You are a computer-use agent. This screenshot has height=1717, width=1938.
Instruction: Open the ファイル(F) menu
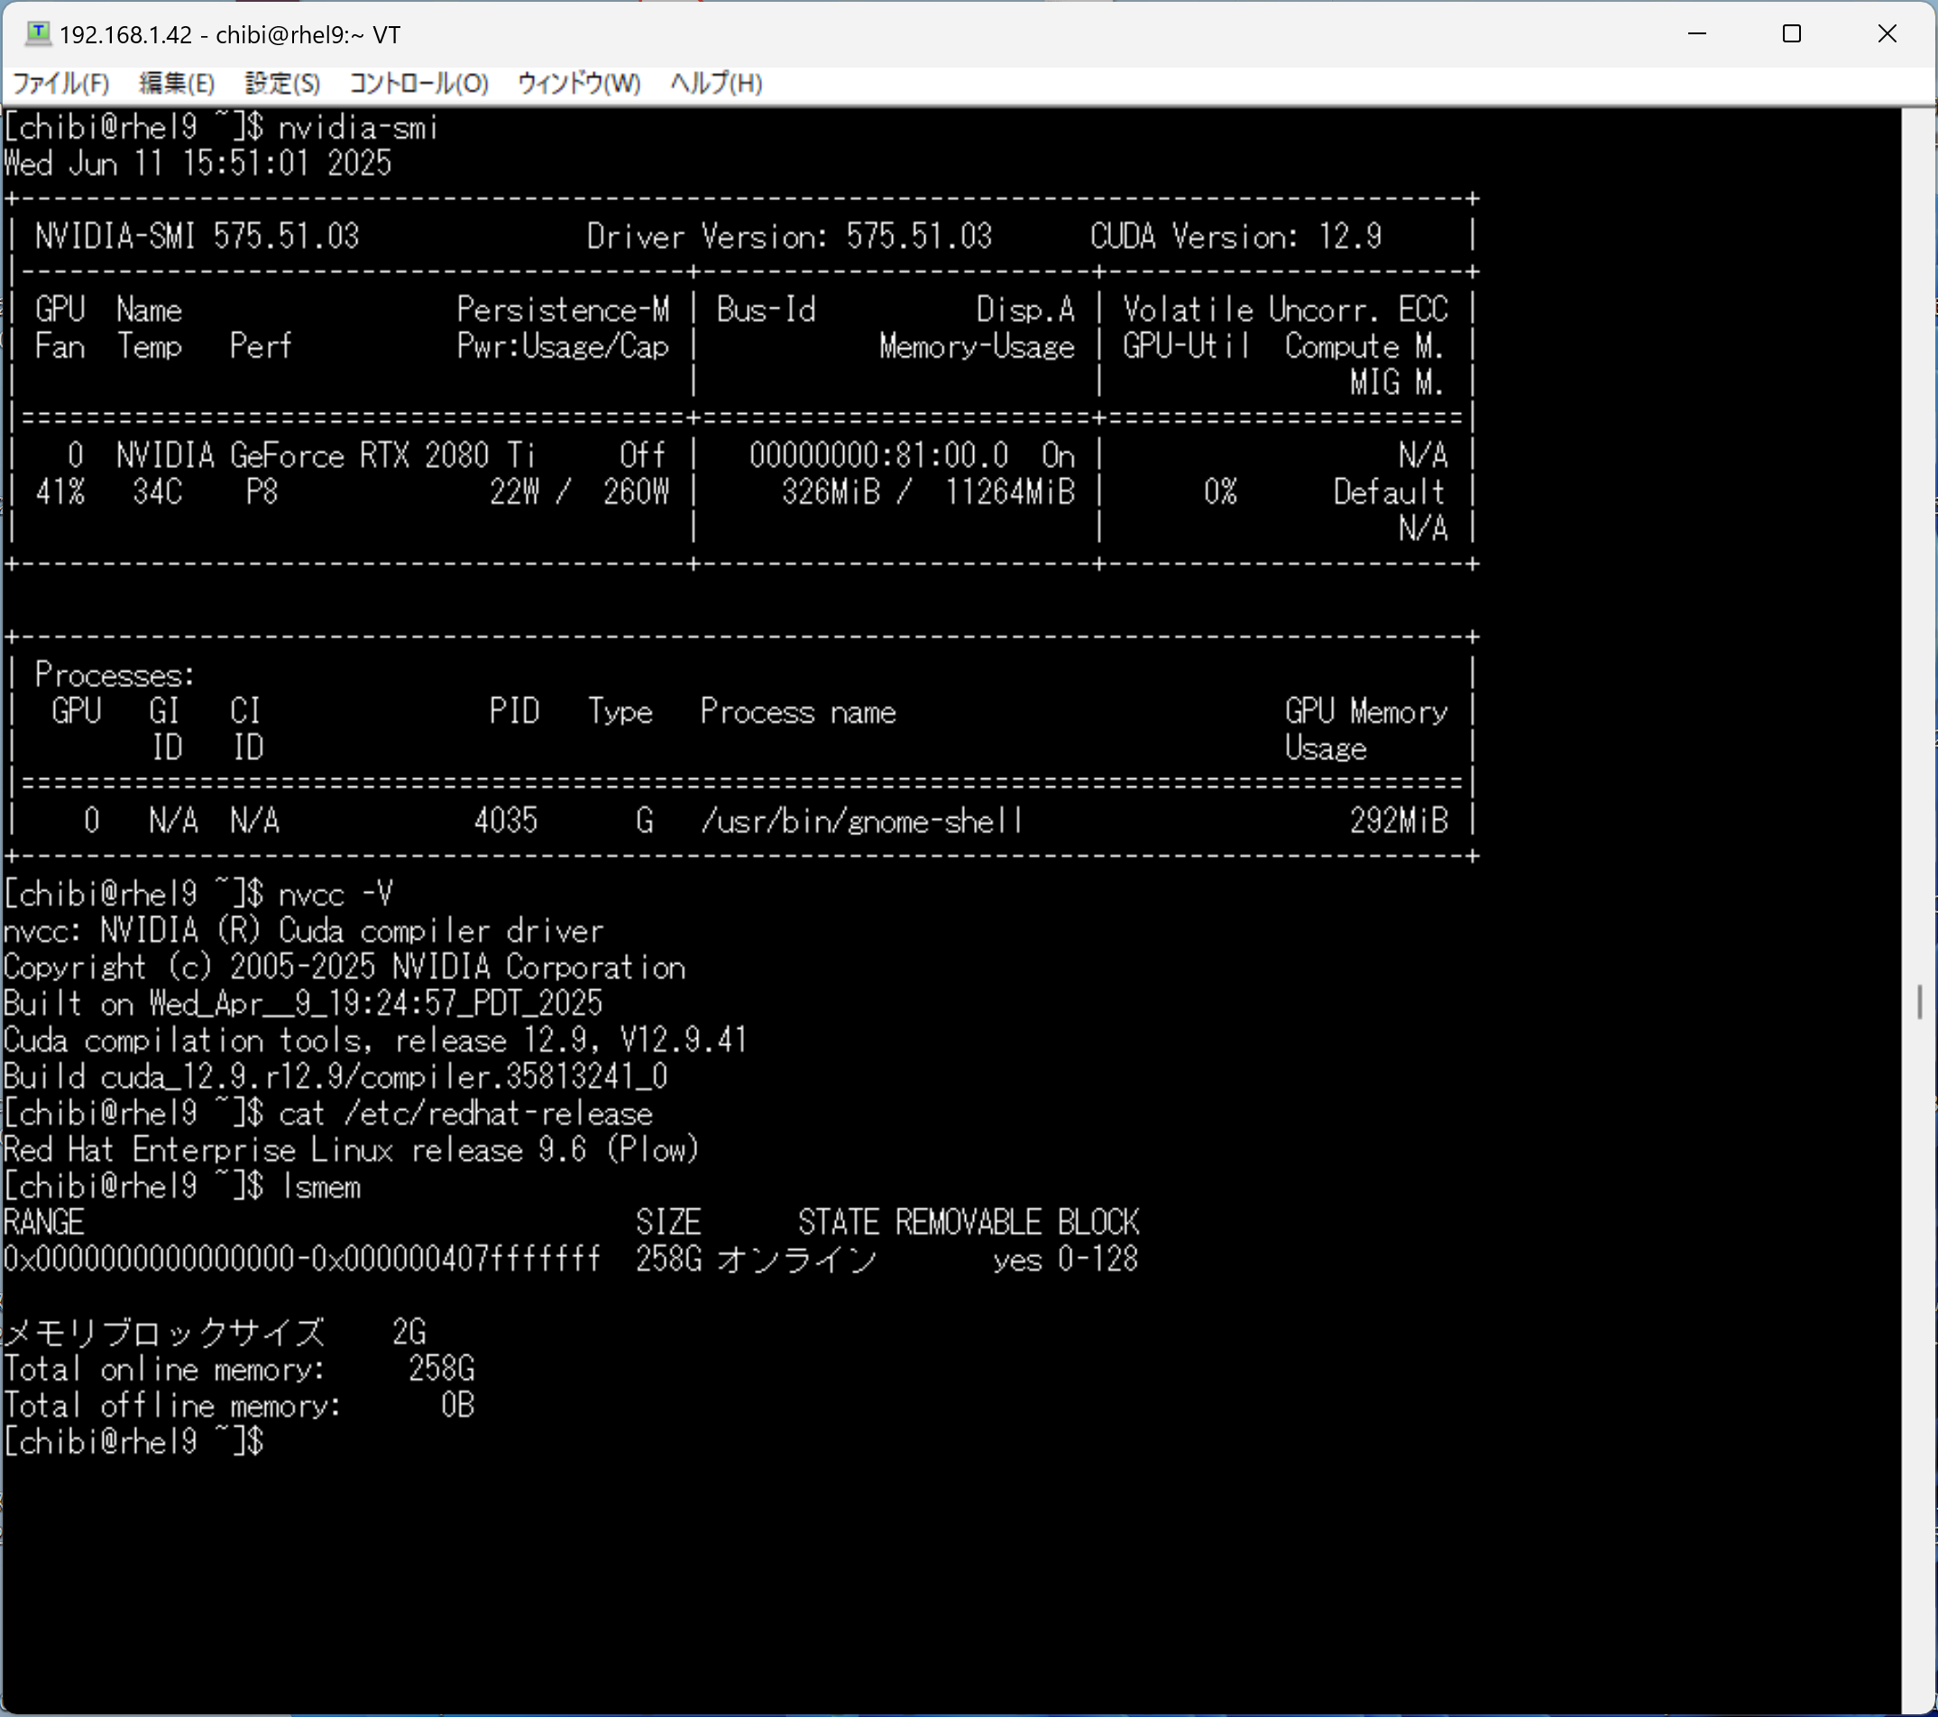(60, 84)
